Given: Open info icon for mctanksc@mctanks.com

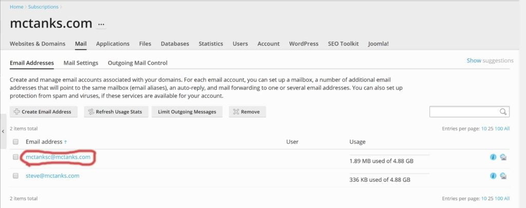Looking at the screenshot, I should click(x=493, y=157).
